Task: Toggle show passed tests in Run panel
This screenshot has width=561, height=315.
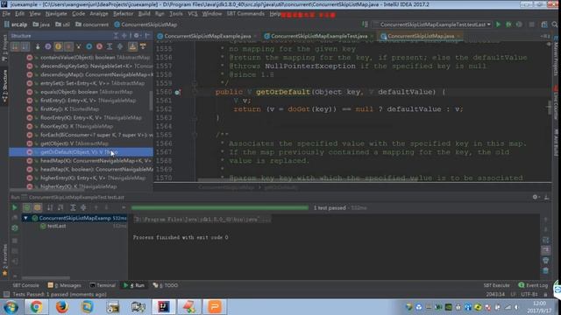Action: coord(27,207)
